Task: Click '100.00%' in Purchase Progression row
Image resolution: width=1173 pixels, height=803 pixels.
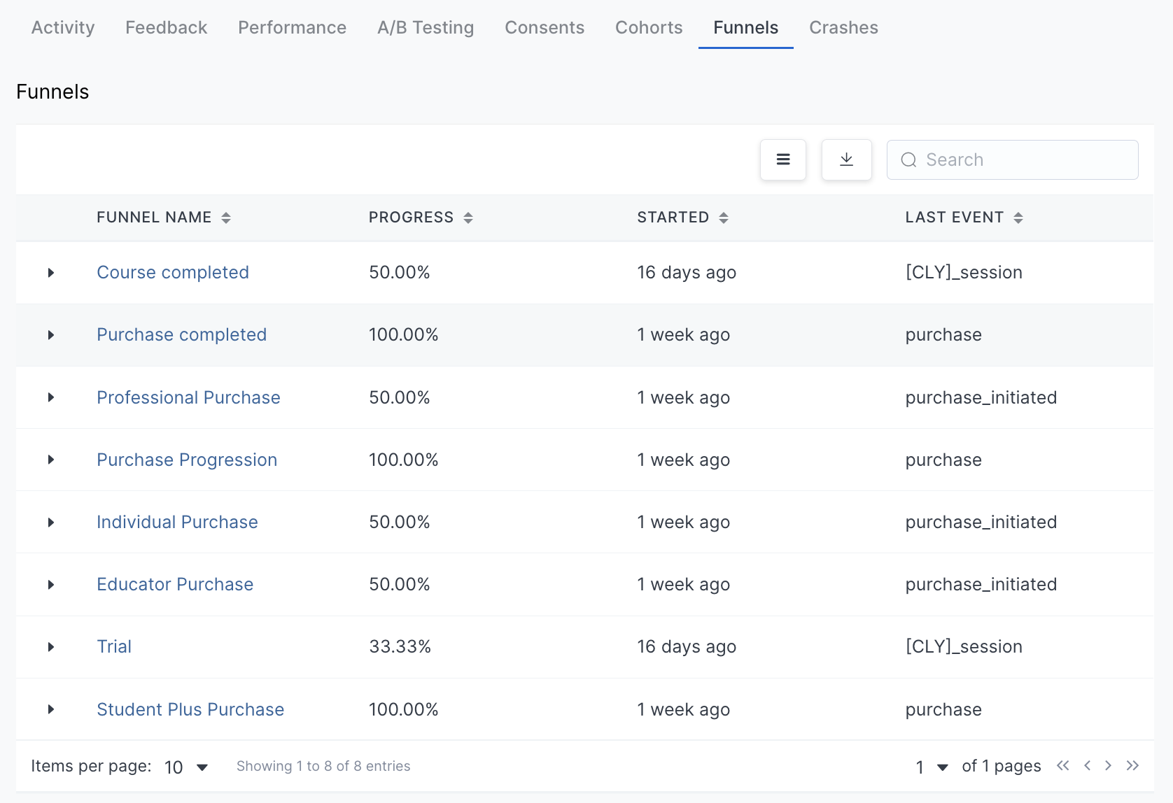Action: click(x=404, y=460)
